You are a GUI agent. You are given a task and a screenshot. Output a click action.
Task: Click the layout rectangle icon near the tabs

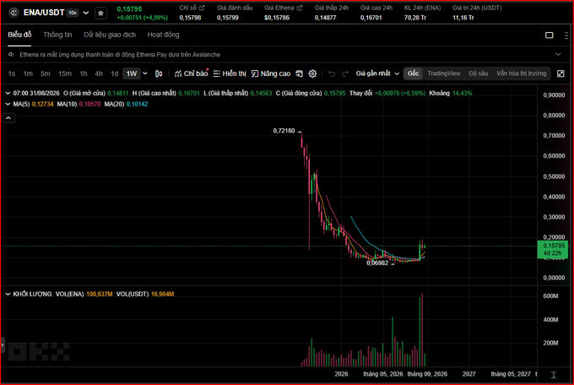[550, 35]
